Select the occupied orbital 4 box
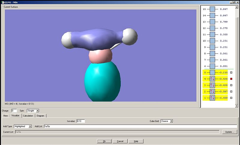This screenshot has width=240, height=145. [x=212, y=79]
